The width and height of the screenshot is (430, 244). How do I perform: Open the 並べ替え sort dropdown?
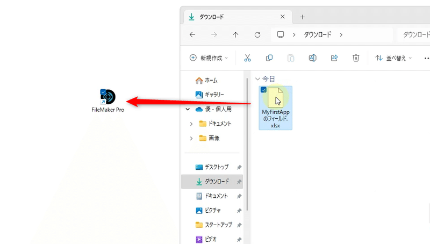(x=393, y=58)
